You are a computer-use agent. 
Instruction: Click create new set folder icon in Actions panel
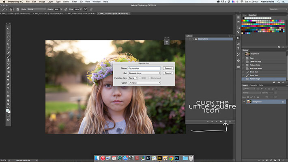click(221, 121)
